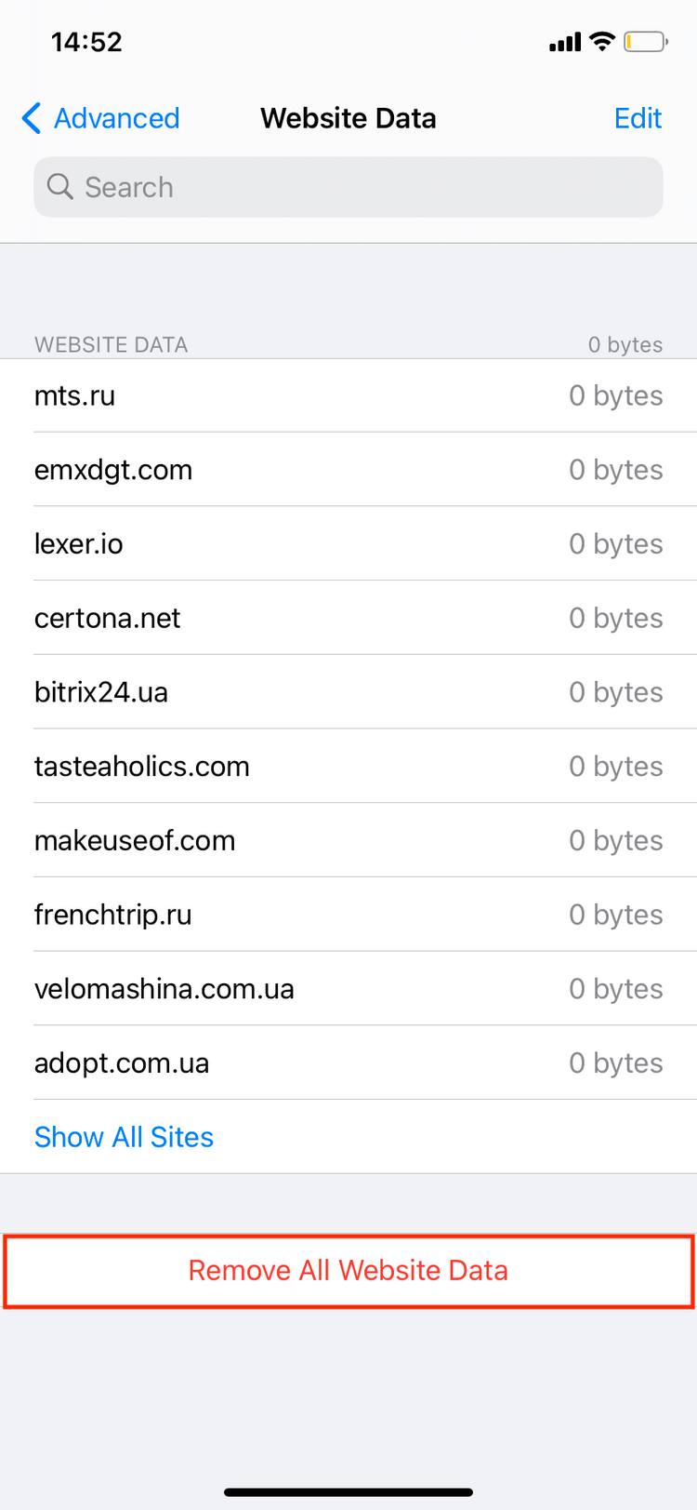Image resolution: width=697 pixels, height=1510 pixels.
Task: Choose the makeuseof.com entry
Action: click(348, 840)
